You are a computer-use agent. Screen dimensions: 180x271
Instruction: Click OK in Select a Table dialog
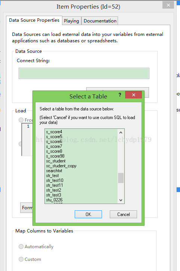click(x=88, y=214)
